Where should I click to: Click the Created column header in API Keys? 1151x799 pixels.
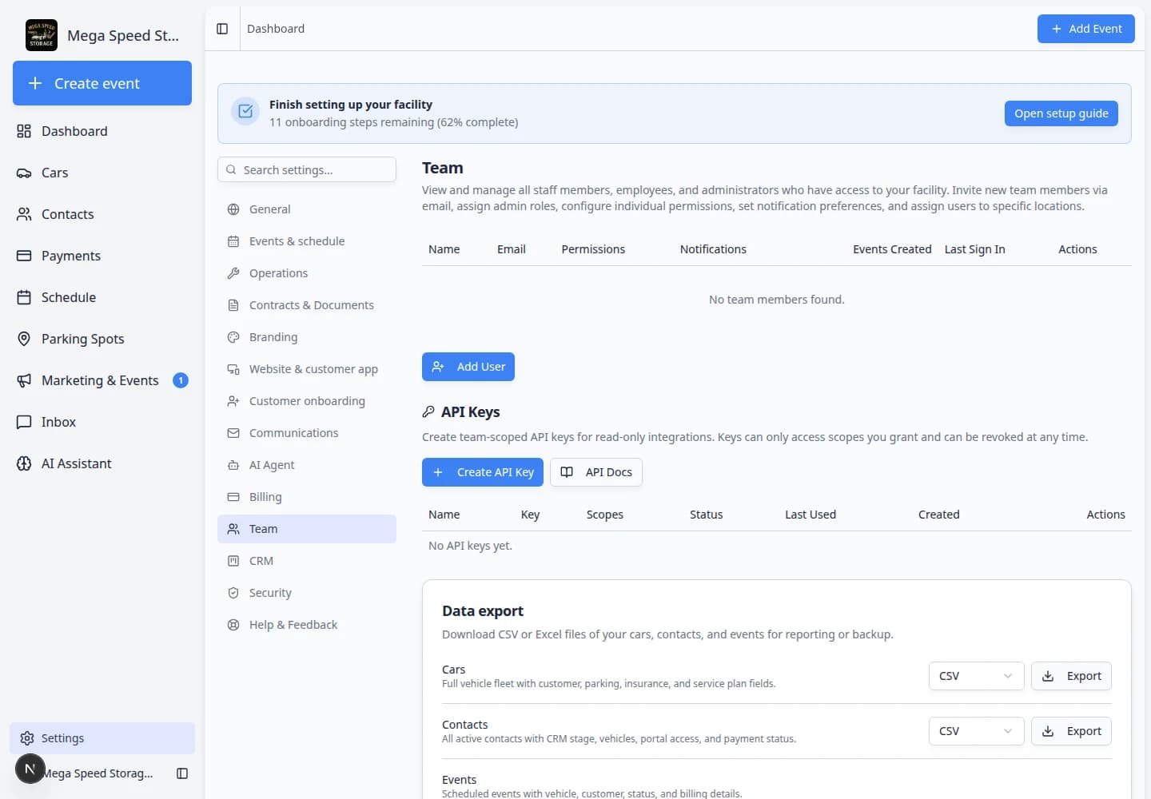coord(938,515)
